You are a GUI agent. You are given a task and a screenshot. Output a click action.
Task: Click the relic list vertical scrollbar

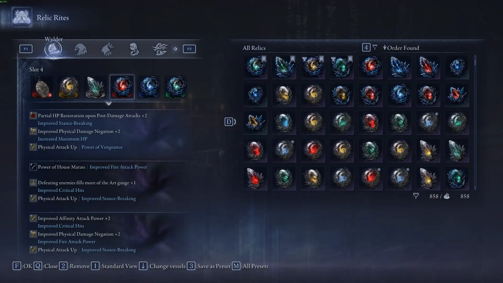click(x=475, y=122)
